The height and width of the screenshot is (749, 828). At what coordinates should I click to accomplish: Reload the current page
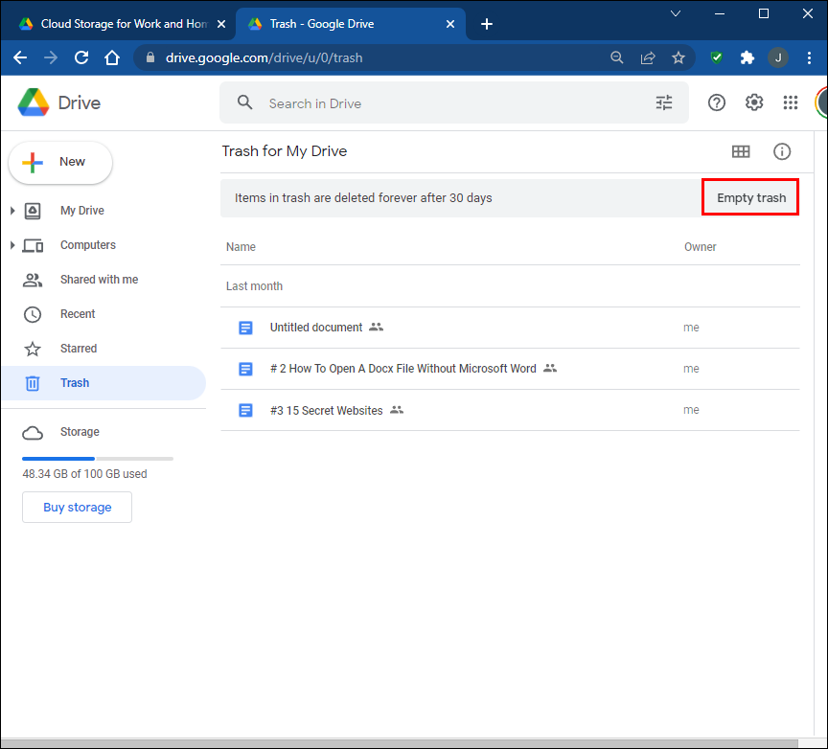81,57
